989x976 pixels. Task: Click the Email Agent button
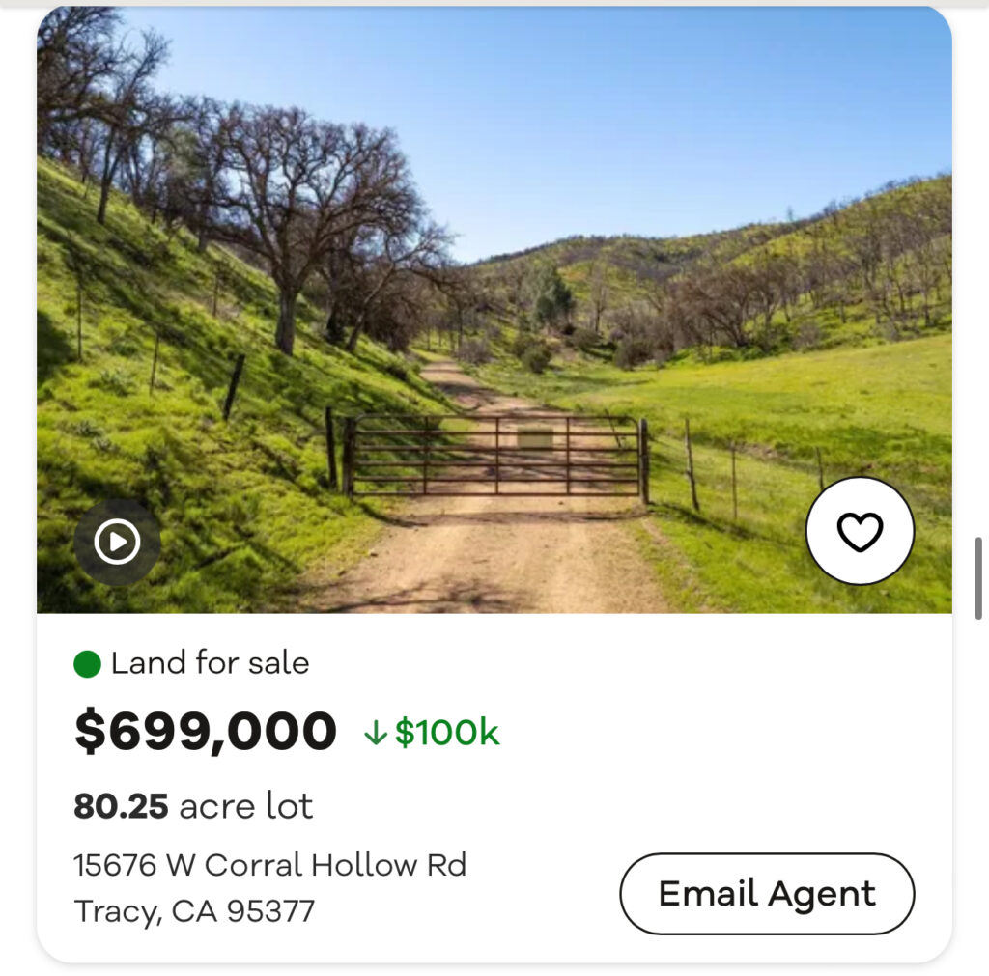[x=767, y=893]
